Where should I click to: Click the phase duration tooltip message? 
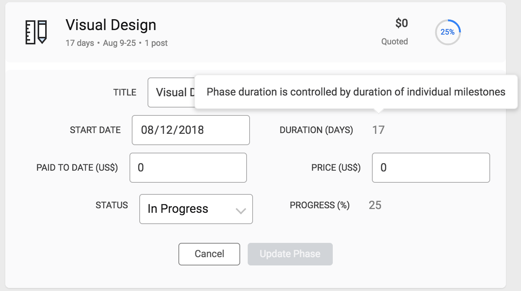(x=356, y=92)
